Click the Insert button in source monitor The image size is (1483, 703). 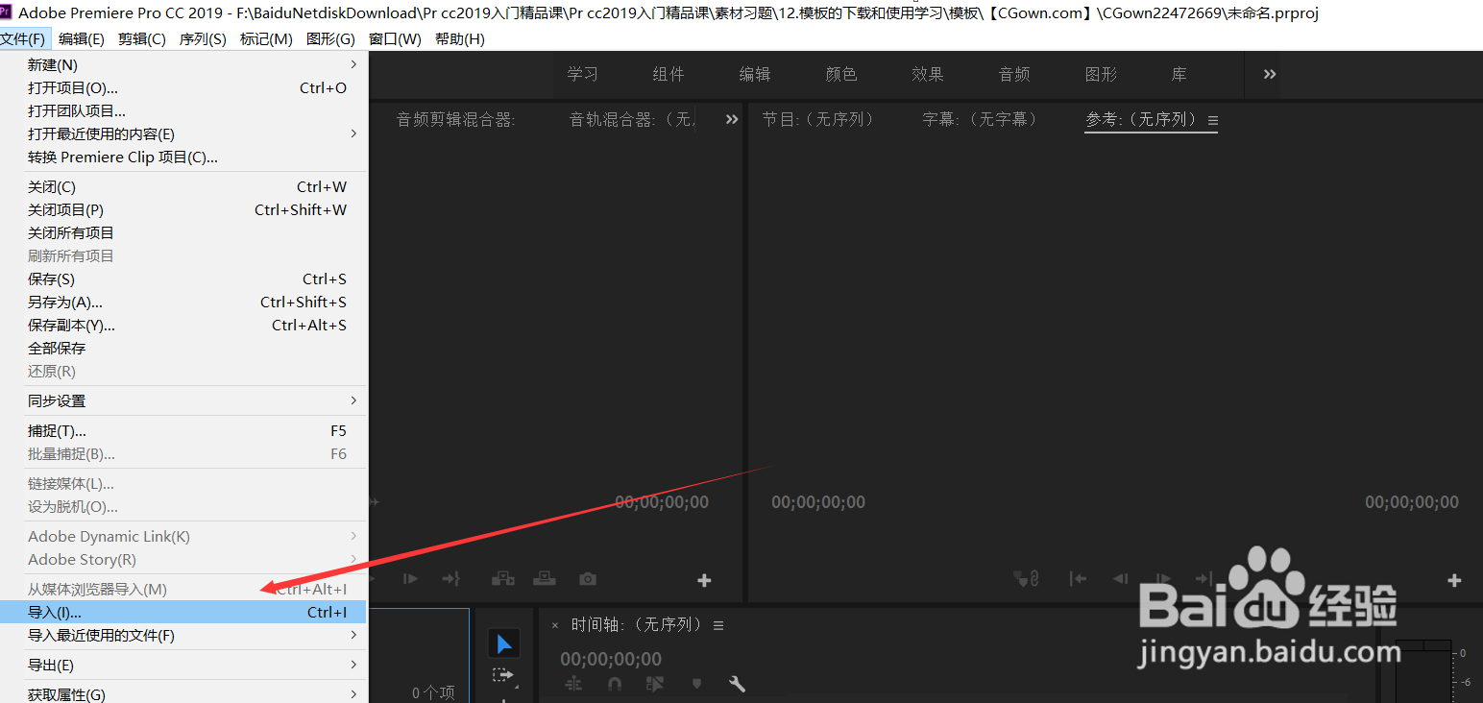coord(503,578)
